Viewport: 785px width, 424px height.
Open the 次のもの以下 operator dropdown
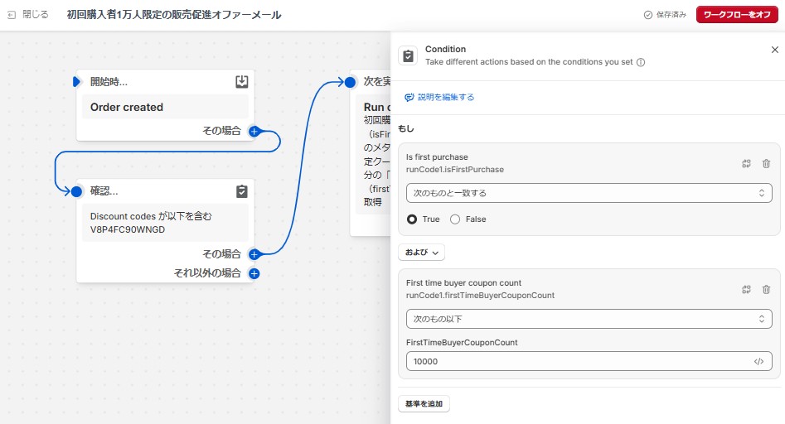(589, 319)
